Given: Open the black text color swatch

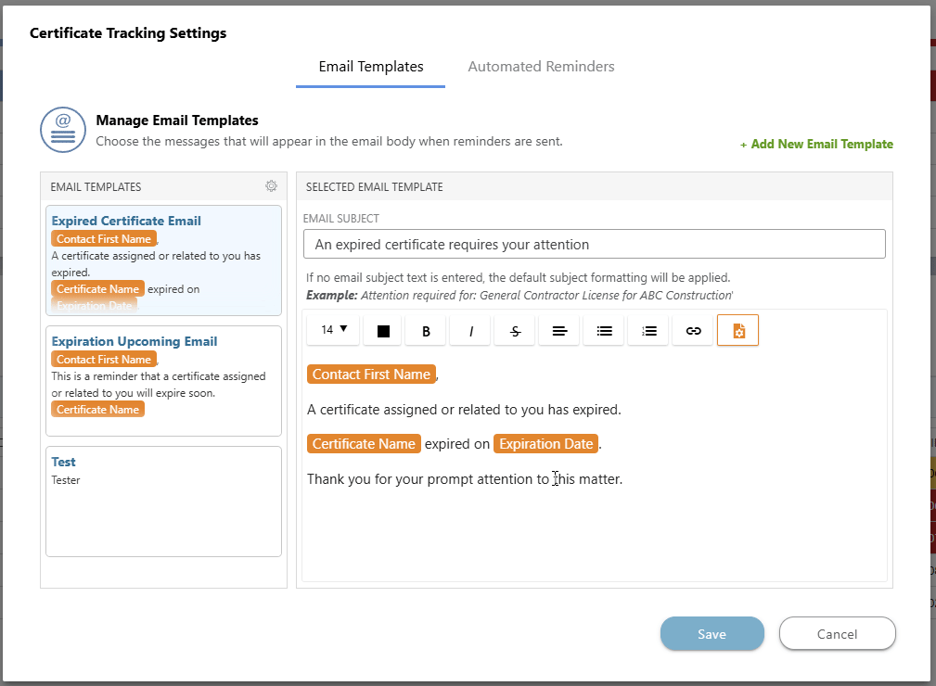Looking at the screenshot, I should pos(383,330).
